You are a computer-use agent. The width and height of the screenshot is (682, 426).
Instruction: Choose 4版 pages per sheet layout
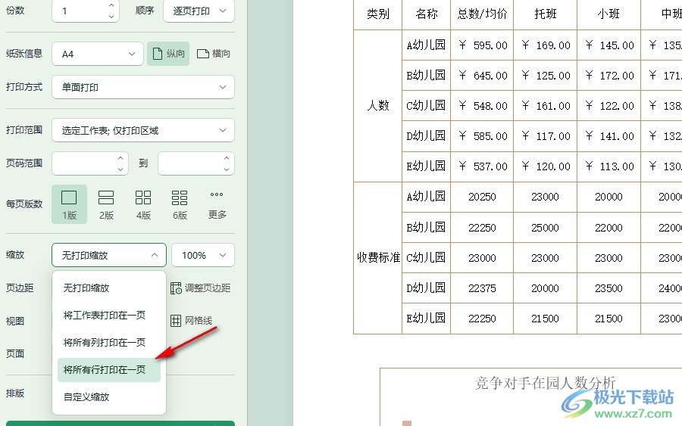pyautogui.click(x=143, y=204)
